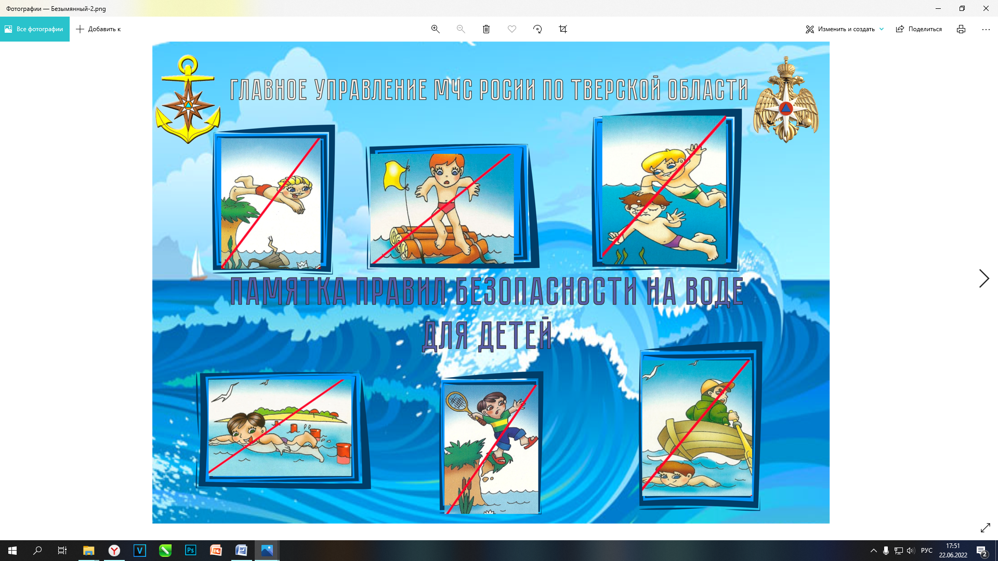Switch to Word on taskbar
Viewport: 998px width, 561px height.
242,551
